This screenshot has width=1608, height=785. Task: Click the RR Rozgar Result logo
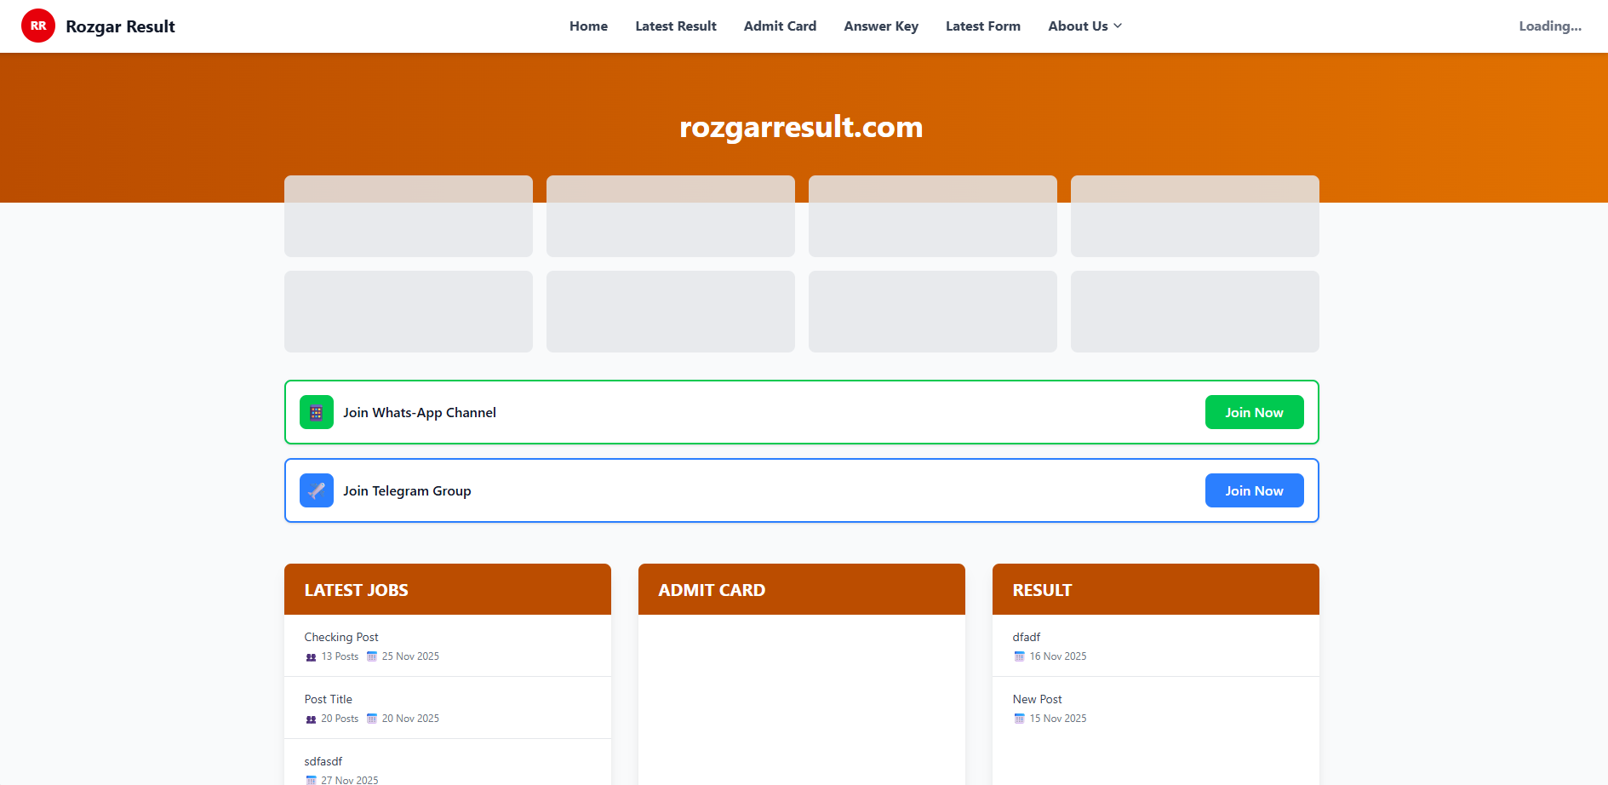point(97,26)
